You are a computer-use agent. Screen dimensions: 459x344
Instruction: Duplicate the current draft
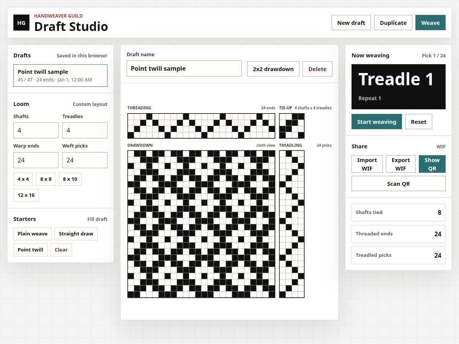point(393,23)
